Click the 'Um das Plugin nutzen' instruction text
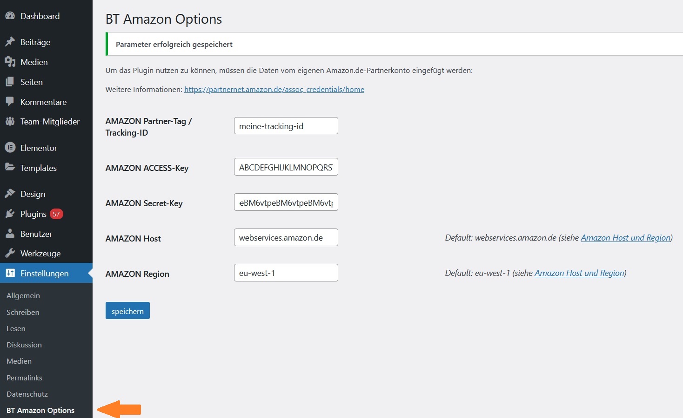The height and width of the screenshot is (418, 683). point(289,71)
